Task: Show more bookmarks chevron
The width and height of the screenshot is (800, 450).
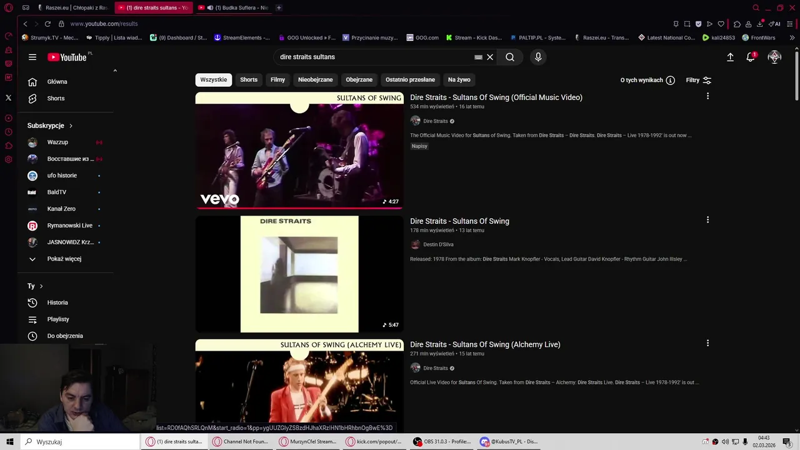Action: (792, 37)
